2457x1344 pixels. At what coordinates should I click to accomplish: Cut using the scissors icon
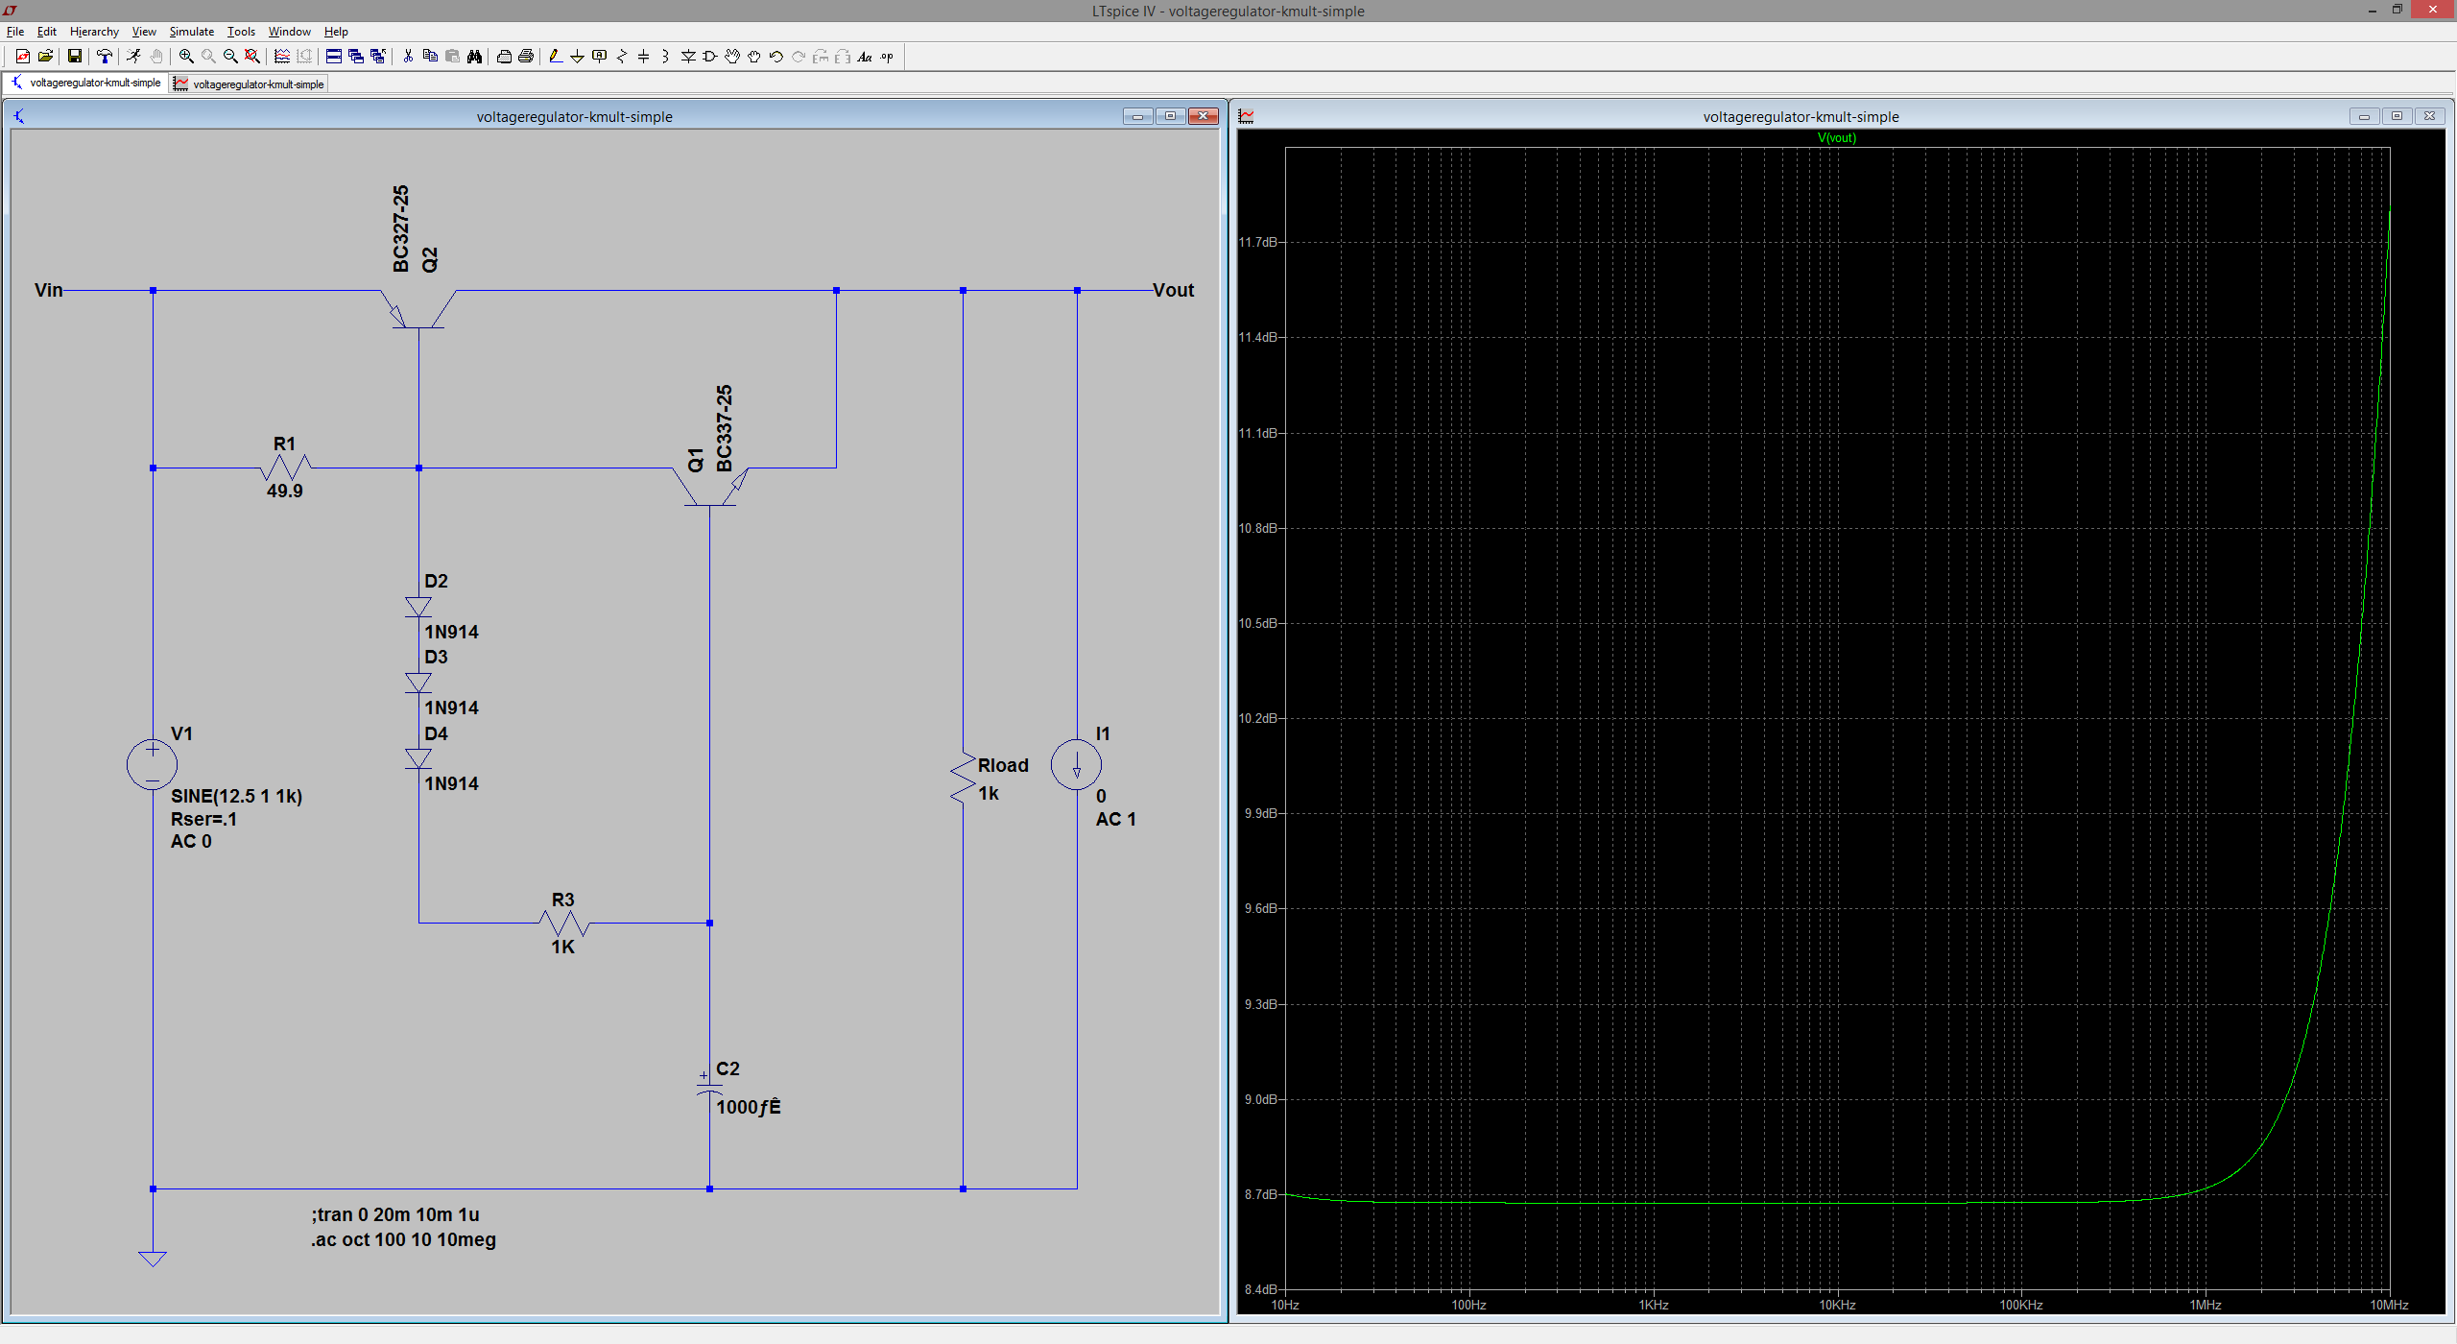pyautogui.click(x=408, y=57)
